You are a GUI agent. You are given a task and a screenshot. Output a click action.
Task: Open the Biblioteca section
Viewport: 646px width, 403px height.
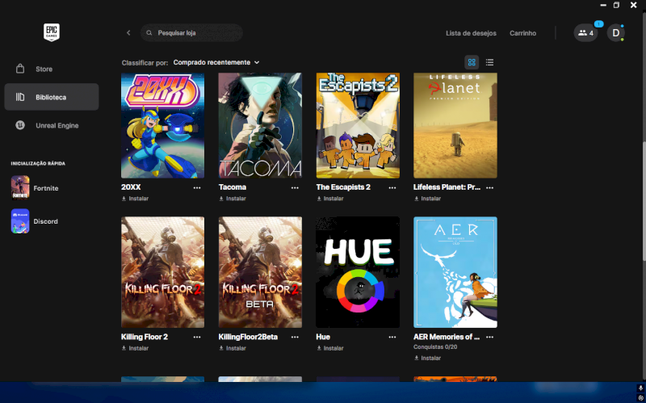tap(52, 97)
